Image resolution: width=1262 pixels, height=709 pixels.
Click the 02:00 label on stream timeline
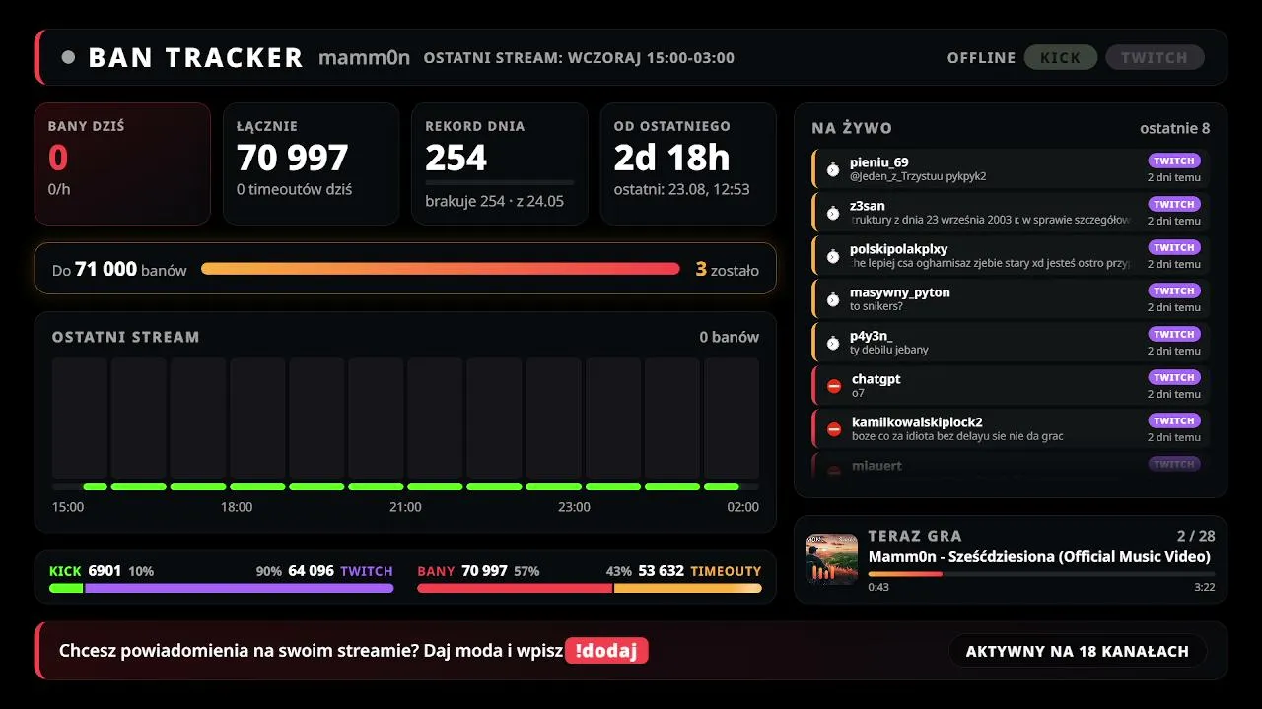[743, 507]
